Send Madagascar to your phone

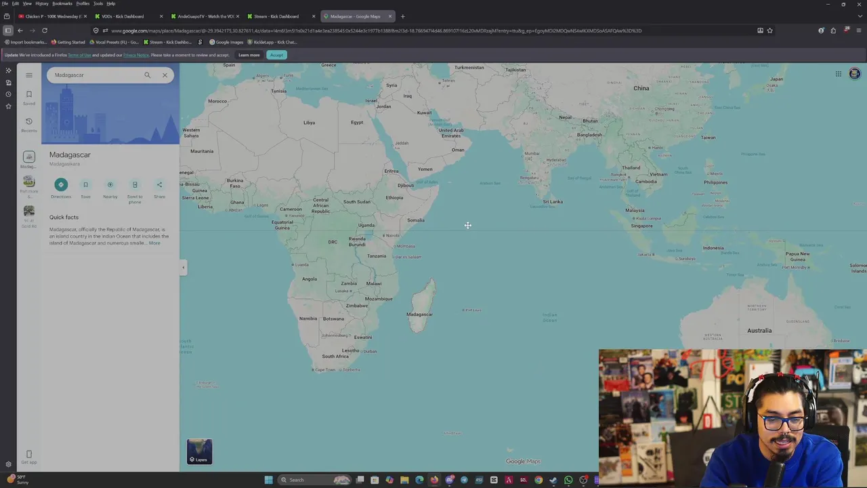[x=135, y=184]
